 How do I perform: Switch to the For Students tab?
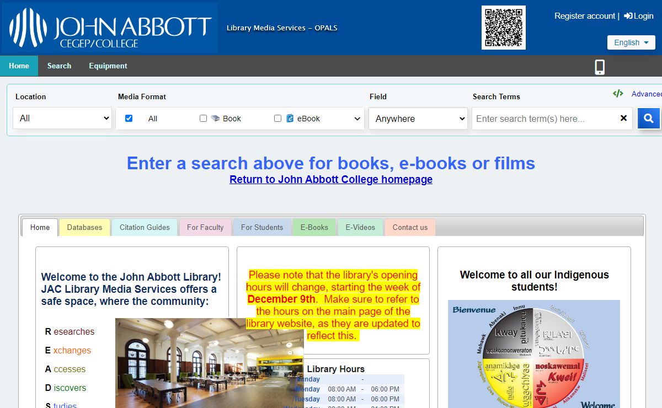coord(262,227)
